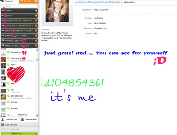The width and height of the screenshot is (177, 135).
Task: Select the contact named Юля
Action: (x=18, y=85)
